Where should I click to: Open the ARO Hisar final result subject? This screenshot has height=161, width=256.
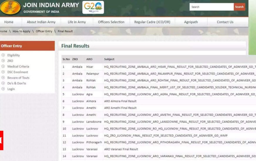point(180,67)
